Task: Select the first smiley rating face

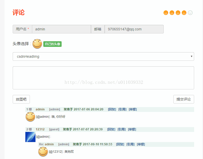Action: click(166, 13)
